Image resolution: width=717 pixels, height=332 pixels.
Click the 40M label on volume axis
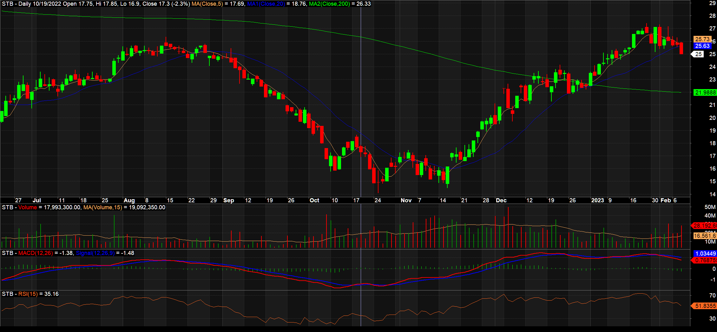[710, 216]
